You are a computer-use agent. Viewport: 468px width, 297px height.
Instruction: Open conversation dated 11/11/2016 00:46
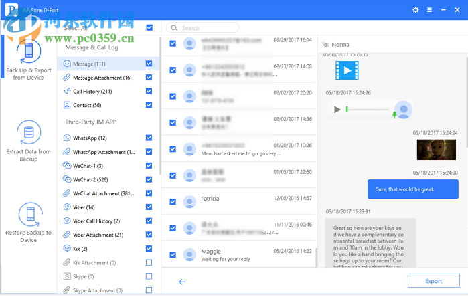click(x=239, y=228)
